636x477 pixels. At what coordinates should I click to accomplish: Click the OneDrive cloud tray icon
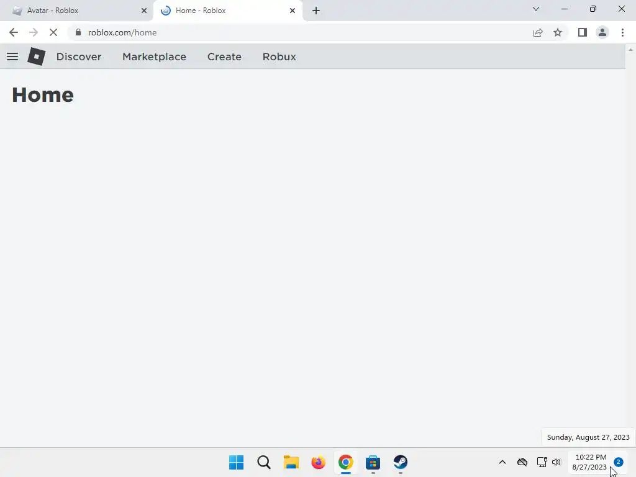coord(522,462)
